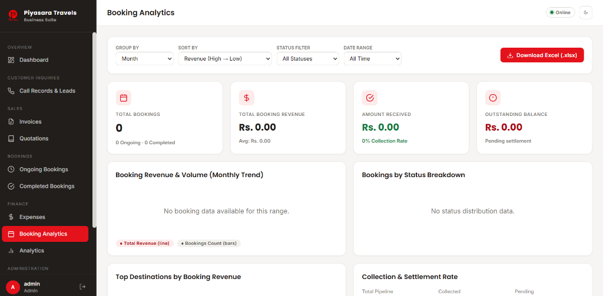The height and width of the screenshot is (296, 603).
Task: Toggle Total Revenue (line) legend chip
Action: [x=145, y=244]
